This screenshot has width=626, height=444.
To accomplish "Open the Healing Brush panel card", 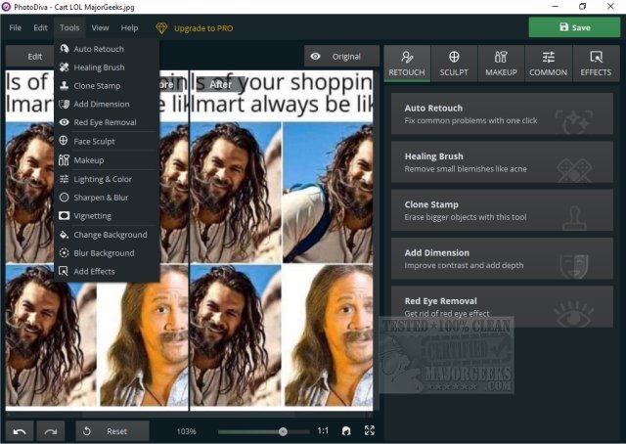I will point(502,162).
